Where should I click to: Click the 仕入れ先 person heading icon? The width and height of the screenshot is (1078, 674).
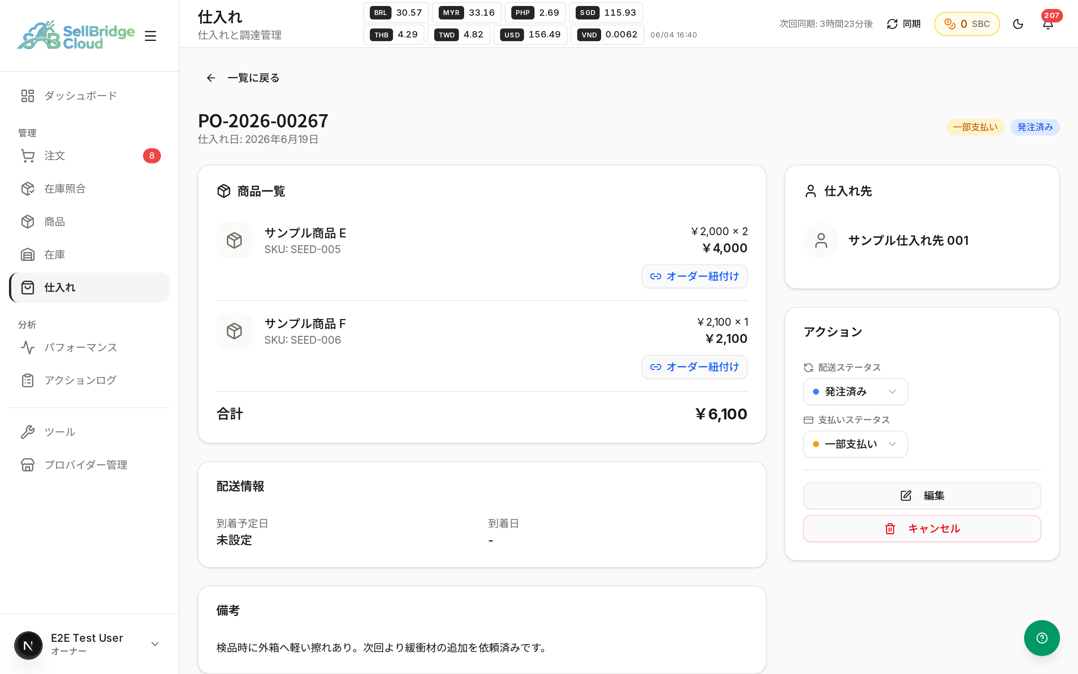pyautogui.click(x=810, y=191)
